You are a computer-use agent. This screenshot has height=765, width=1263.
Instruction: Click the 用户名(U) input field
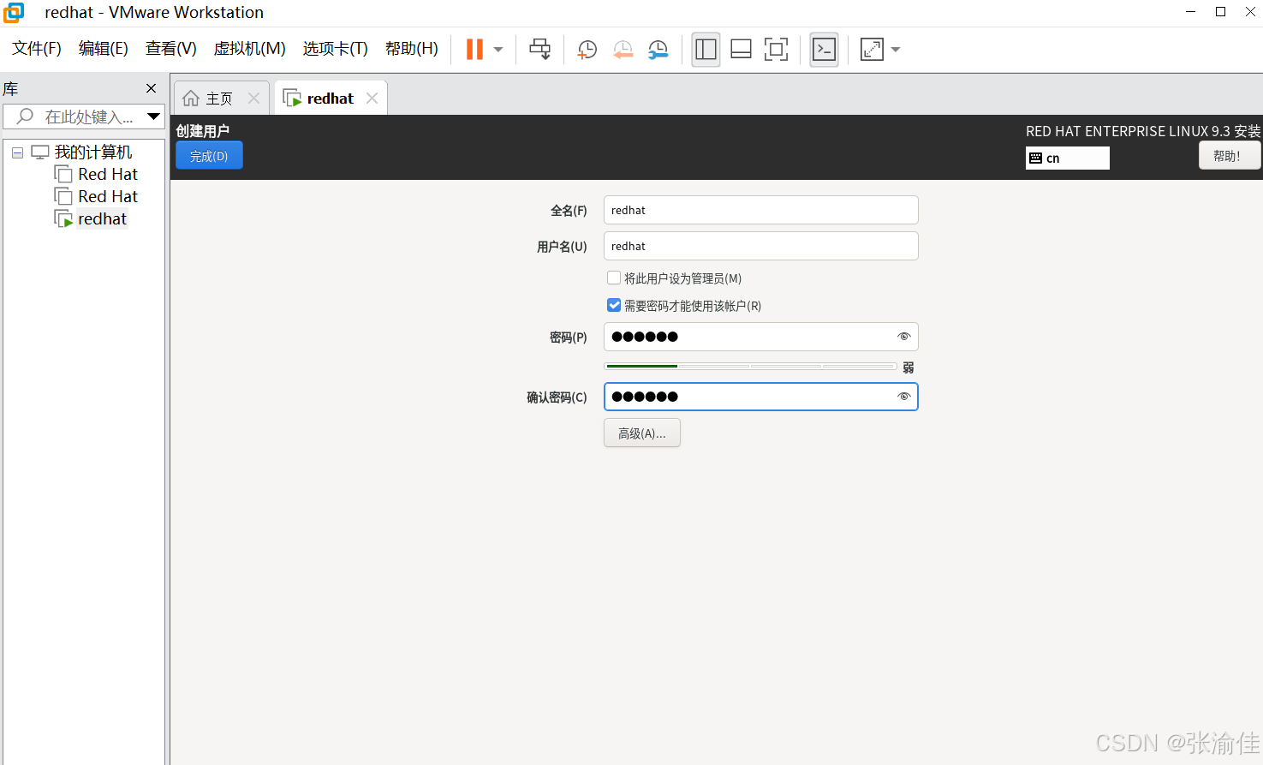[760, 246]
